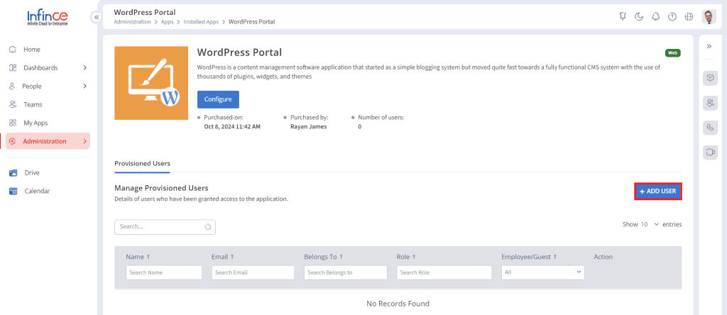
Task: Click the pin icon in top bar
Action: pos(623,17)
